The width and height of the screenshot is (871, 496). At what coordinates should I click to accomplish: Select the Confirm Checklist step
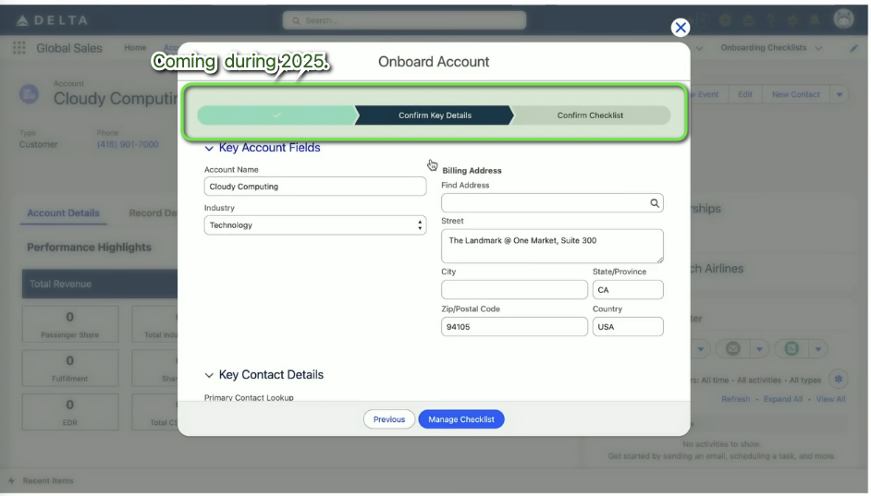click(x=590, y=115)
